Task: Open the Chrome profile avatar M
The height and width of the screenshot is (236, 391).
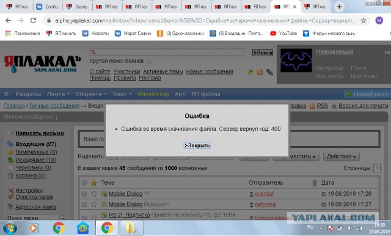Action: [379, 20]
